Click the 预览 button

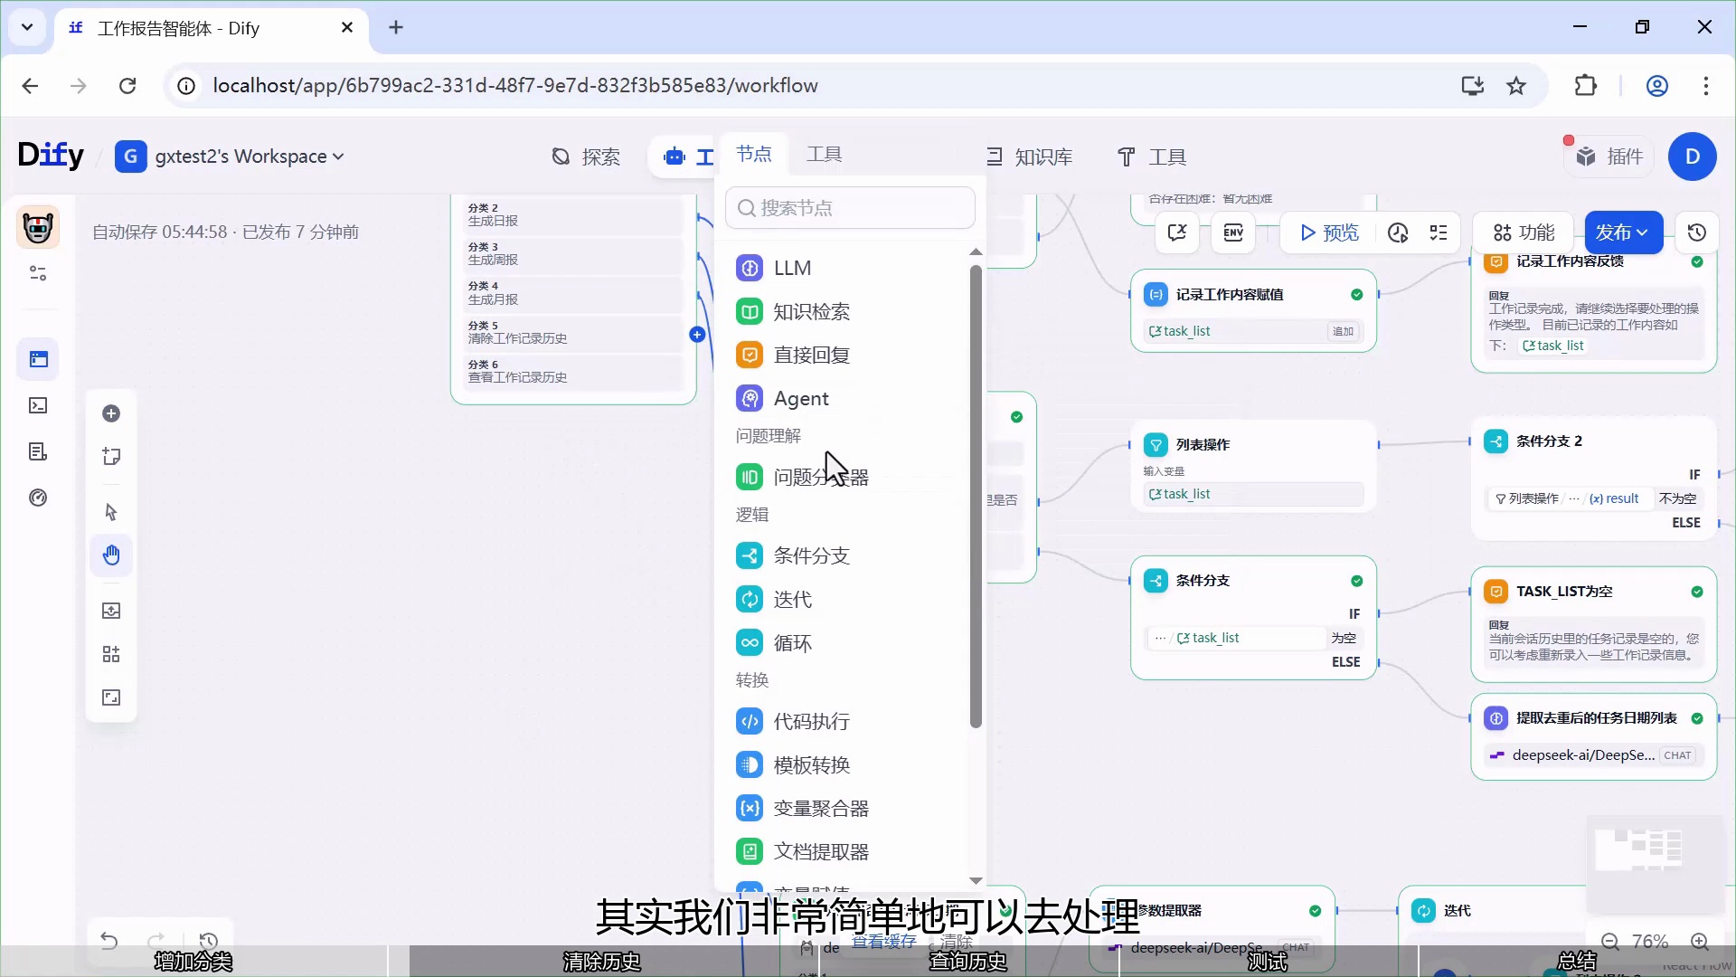click(x=1329, y=233)
